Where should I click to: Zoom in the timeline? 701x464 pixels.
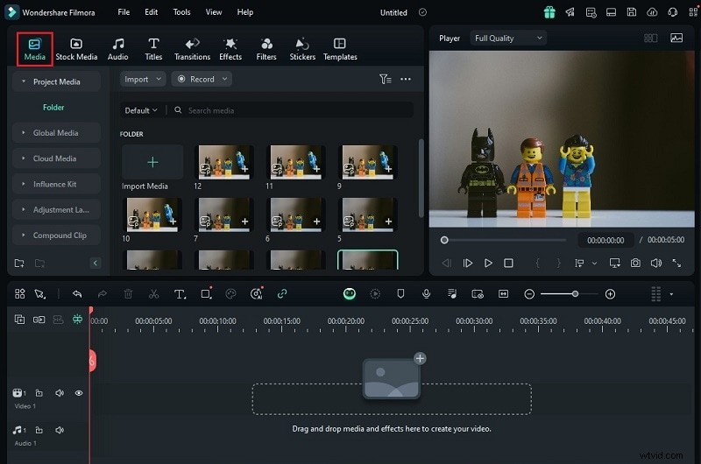pos(610,294)
